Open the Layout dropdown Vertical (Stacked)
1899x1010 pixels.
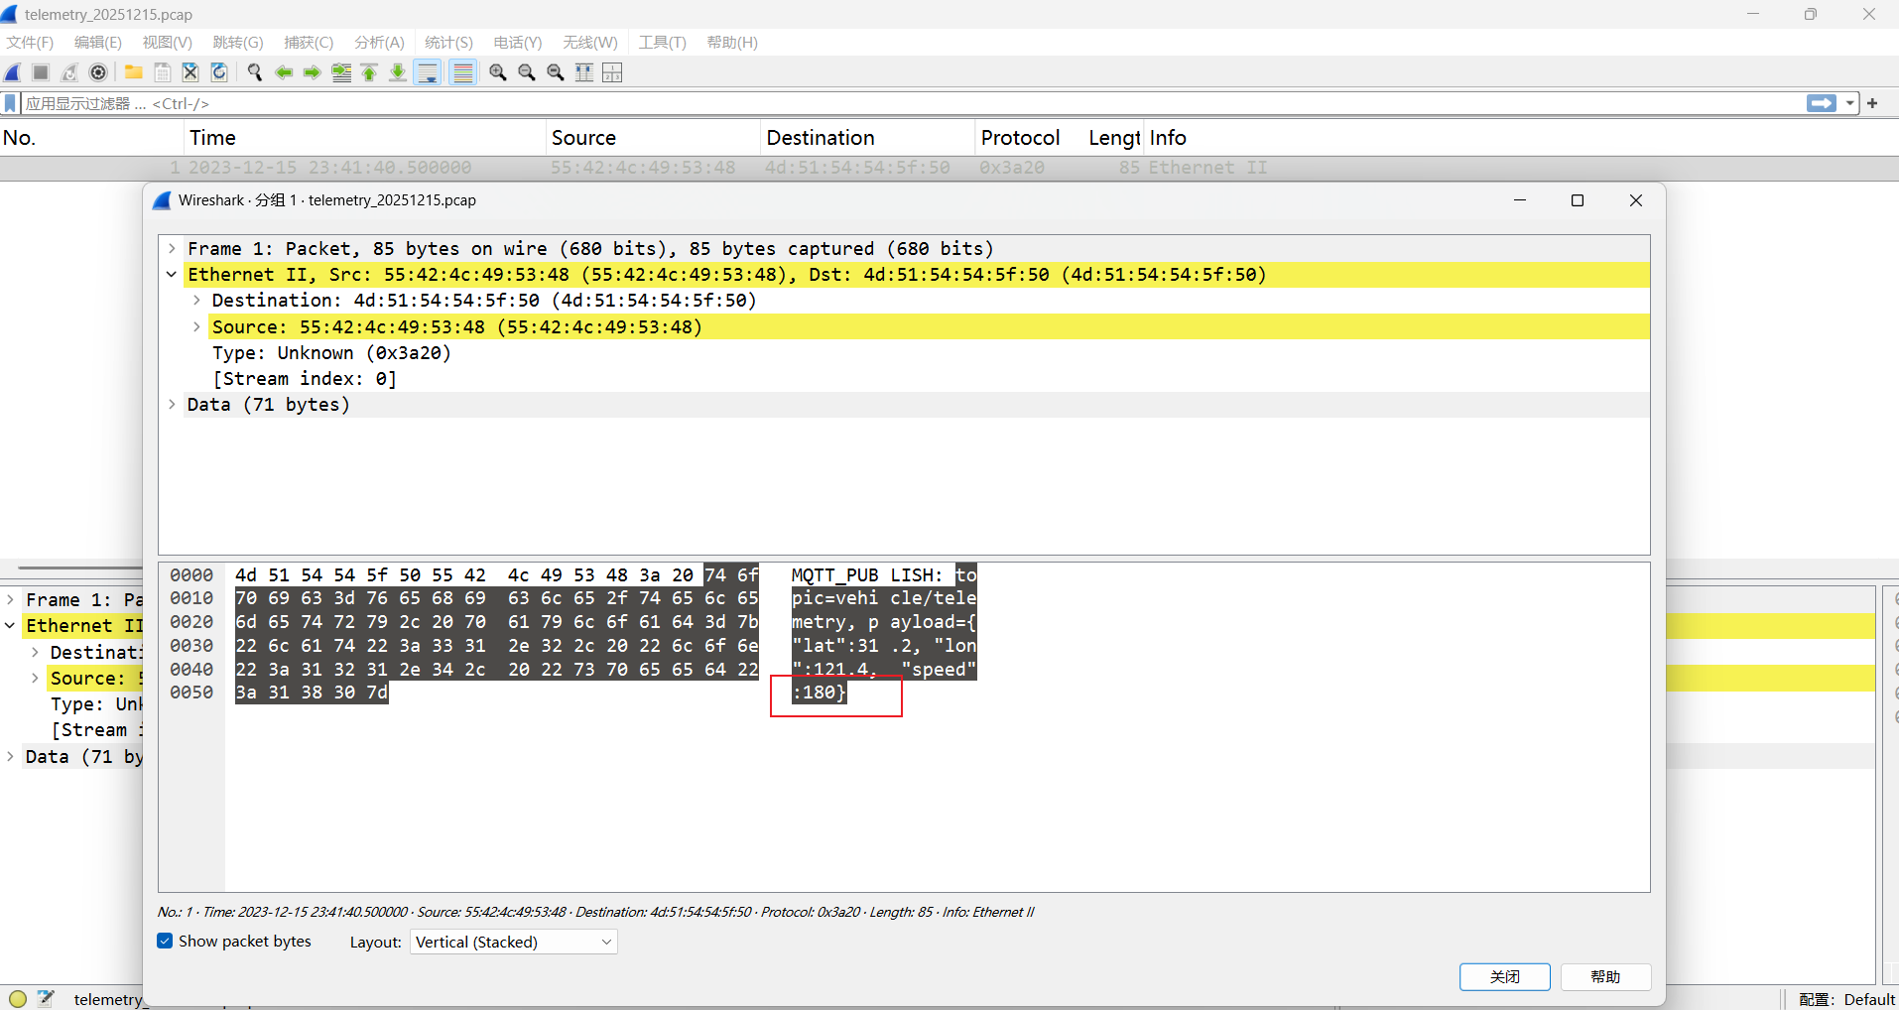[513, 942]
